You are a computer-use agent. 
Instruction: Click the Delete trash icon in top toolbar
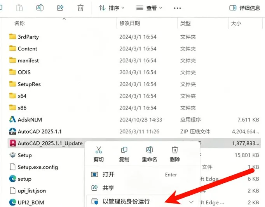[80, 8]
